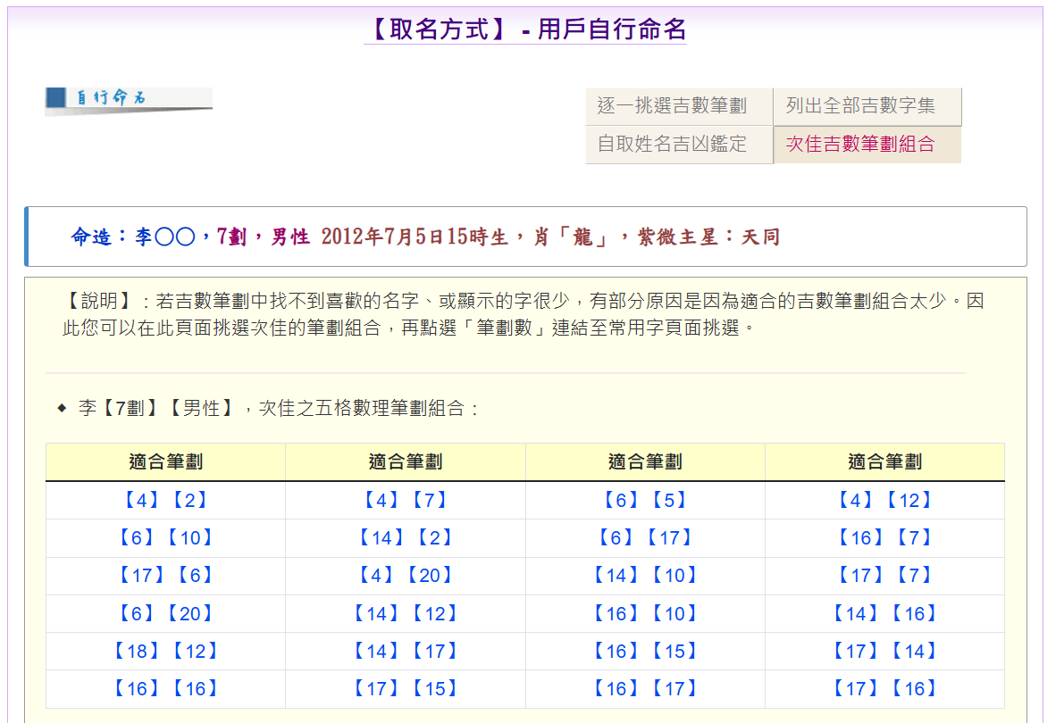Screen dimensions: 1047x723
Task: Click 【7】 in the 【16】【7】 combination
Action: point(914,537)
